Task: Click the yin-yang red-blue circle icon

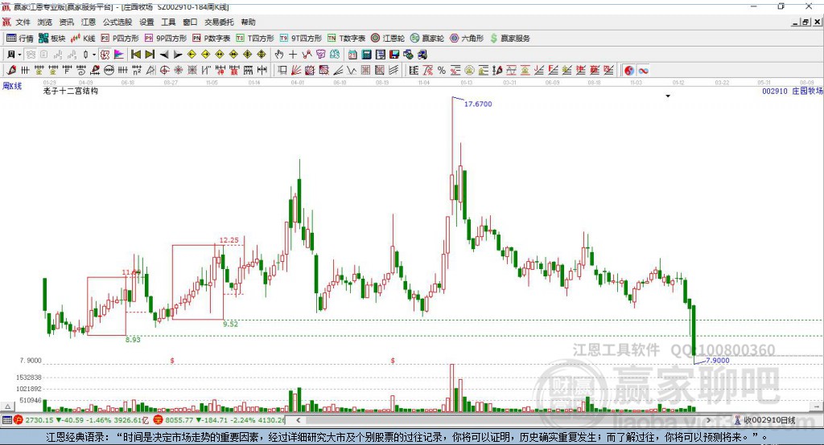Action: 629,71
